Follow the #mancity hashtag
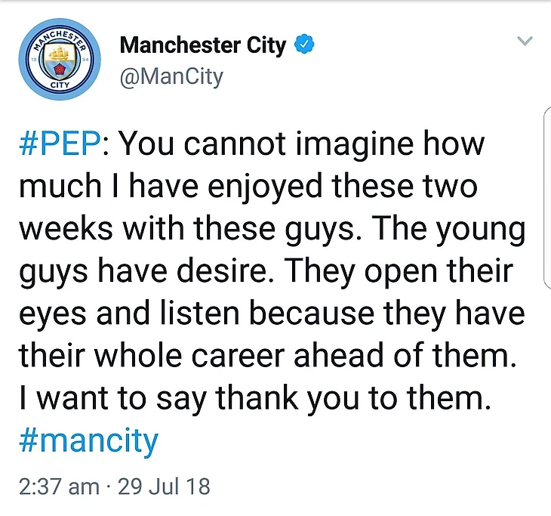Viewport: 551px width, 516px height. (88, 440)
